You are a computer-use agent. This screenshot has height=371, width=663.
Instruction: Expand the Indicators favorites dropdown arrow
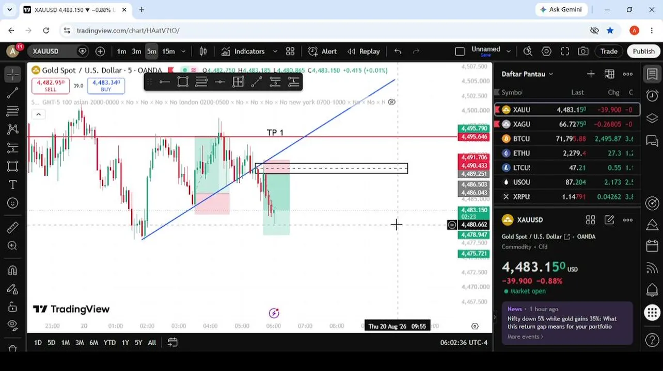tap(275, 52)
